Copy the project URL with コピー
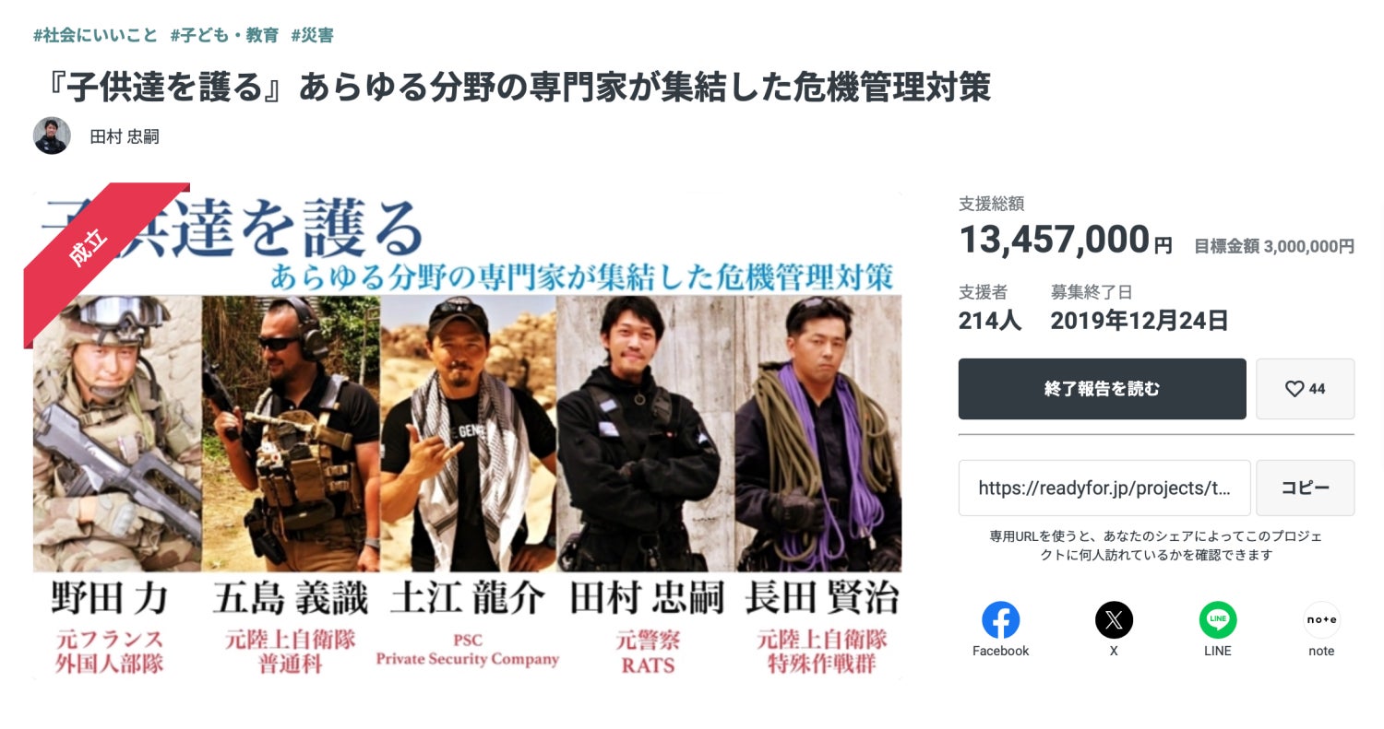This screenshot has height=729, width=1384. click(1305, 488)
